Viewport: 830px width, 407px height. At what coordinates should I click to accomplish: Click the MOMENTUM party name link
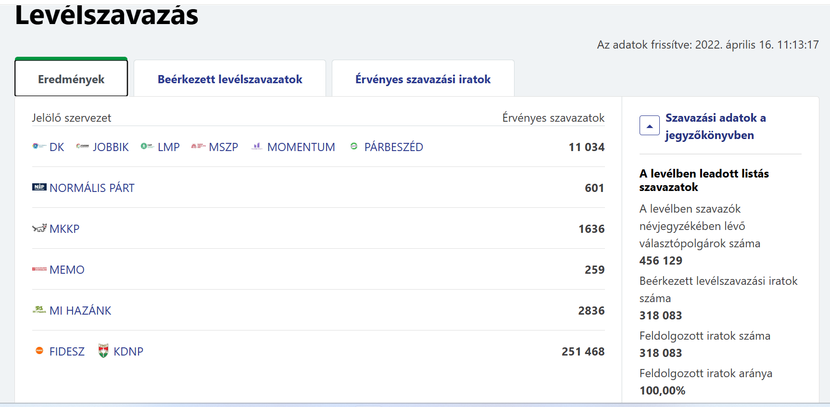(x=301, y=147)
